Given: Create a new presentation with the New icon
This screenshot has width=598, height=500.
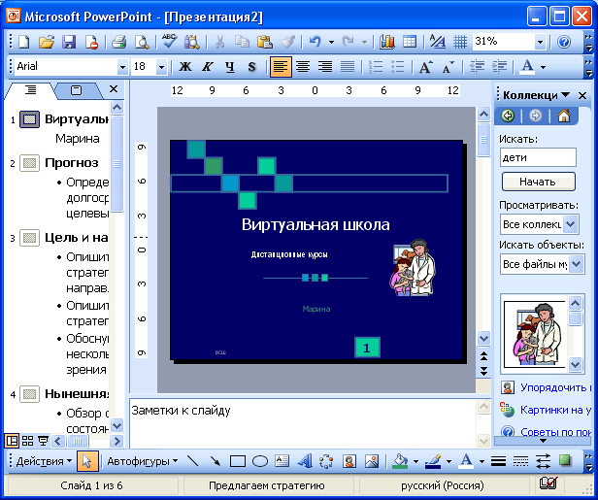Looking at the screenshot, I should (x=23, y=42).
